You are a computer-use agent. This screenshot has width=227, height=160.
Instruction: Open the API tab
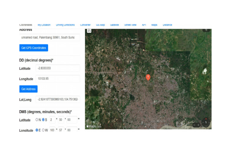coord(144,25)
